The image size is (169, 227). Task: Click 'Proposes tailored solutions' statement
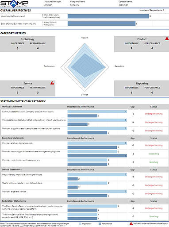click(34, 120)
